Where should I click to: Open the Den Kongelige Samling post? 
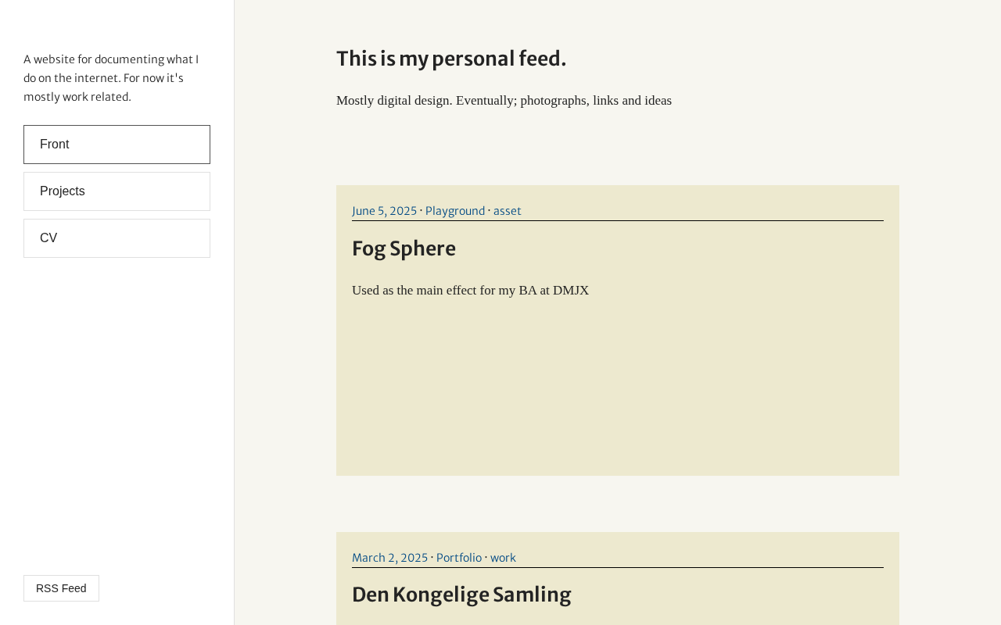[x=461, y=595]
